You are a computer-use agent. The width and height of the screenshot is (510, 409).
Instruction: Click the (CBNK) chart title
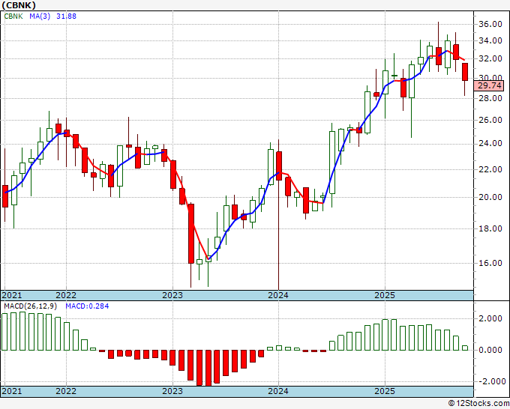[x=19, y=5]
